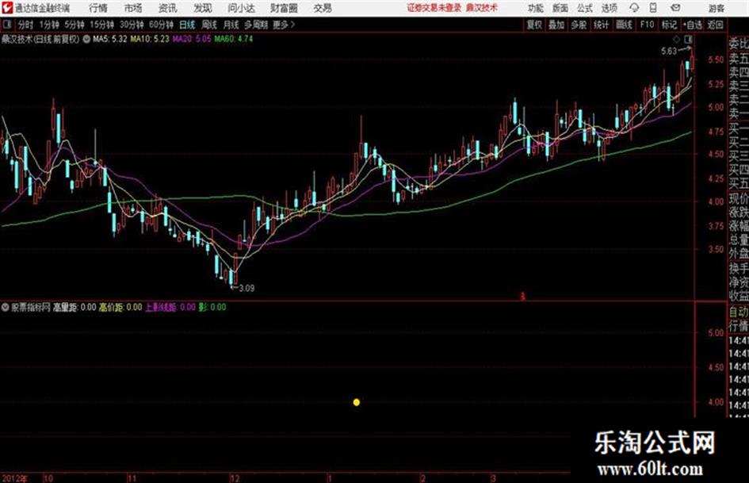The image size is (749, 483).
Task: Click the MA60: 4.74 indicator label
Action: [x=234, y=39]
